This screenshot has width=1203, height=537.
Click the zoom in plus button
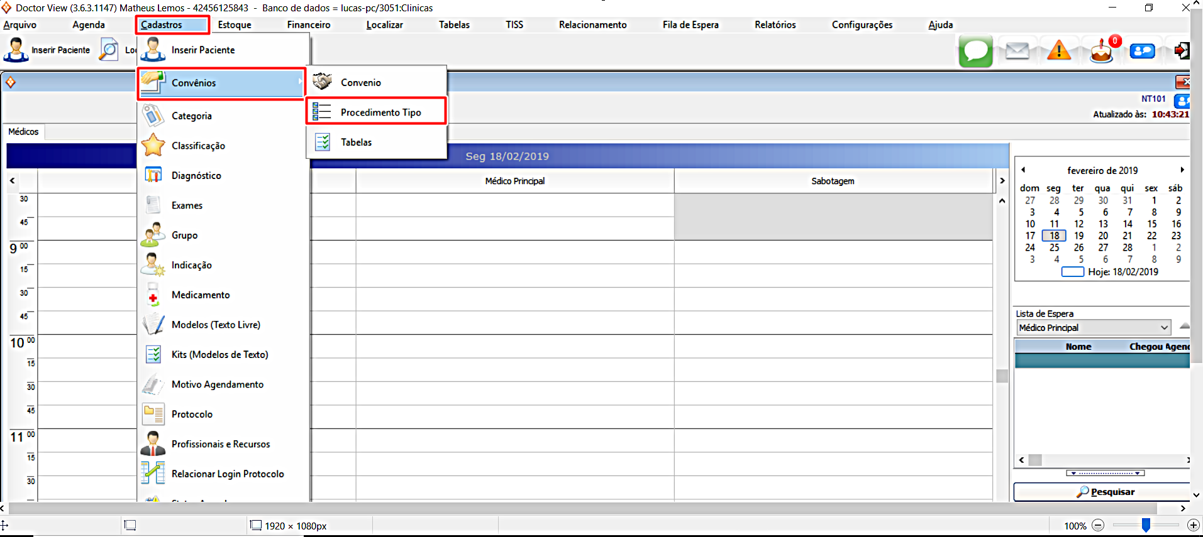coord(1193,526)
